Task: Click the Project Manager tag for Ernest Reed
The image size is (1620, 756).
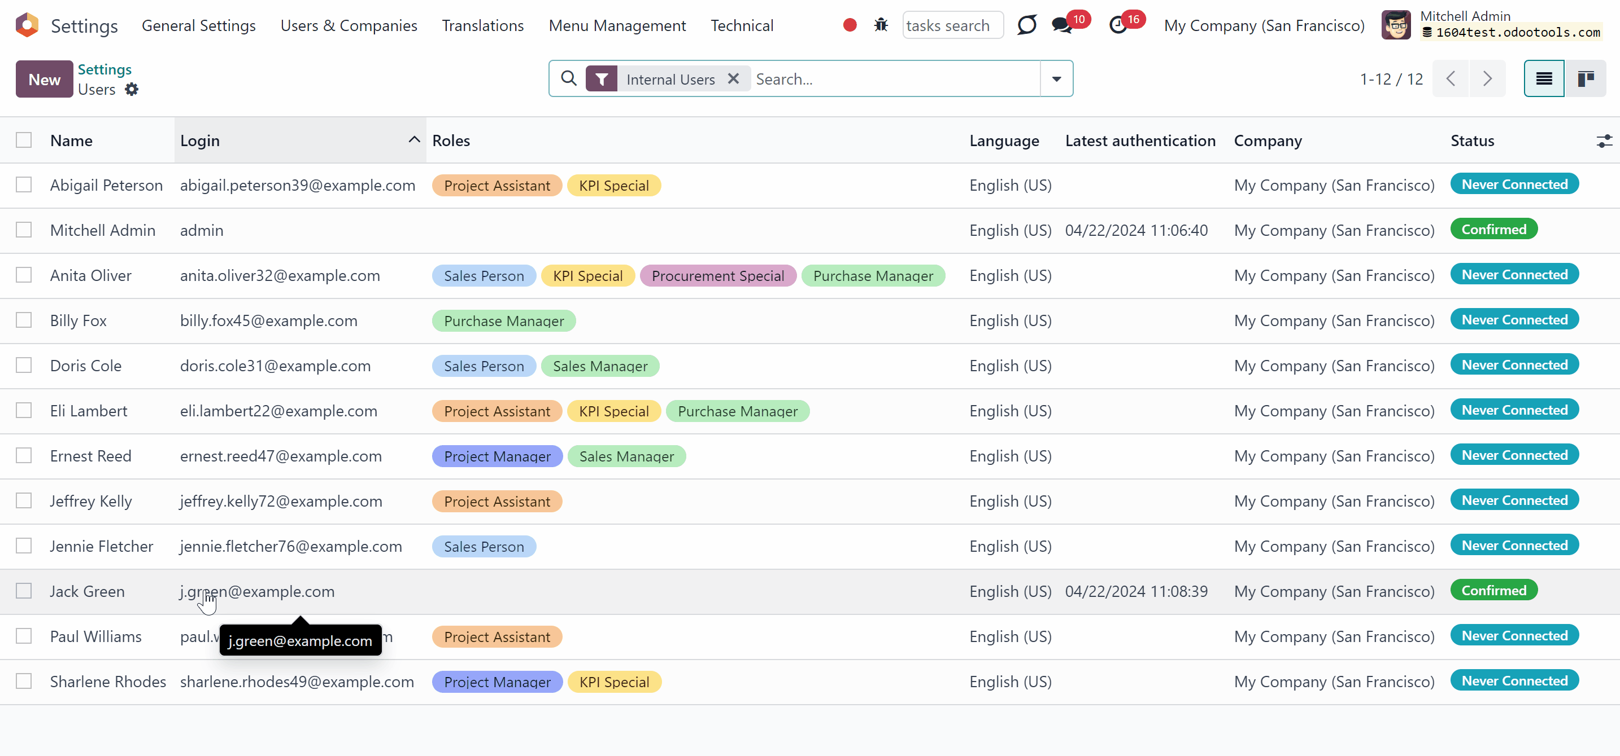Action: pos(497,456)
